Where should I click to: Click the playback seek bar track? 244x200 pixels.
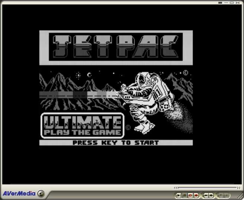(x=207, y=188)
